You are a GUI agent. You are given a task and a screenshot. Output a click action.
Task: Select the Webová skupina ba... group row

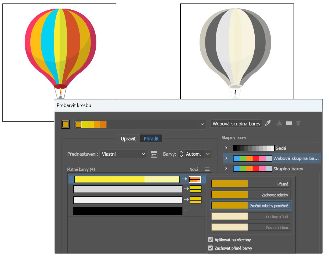pos(272,158)
